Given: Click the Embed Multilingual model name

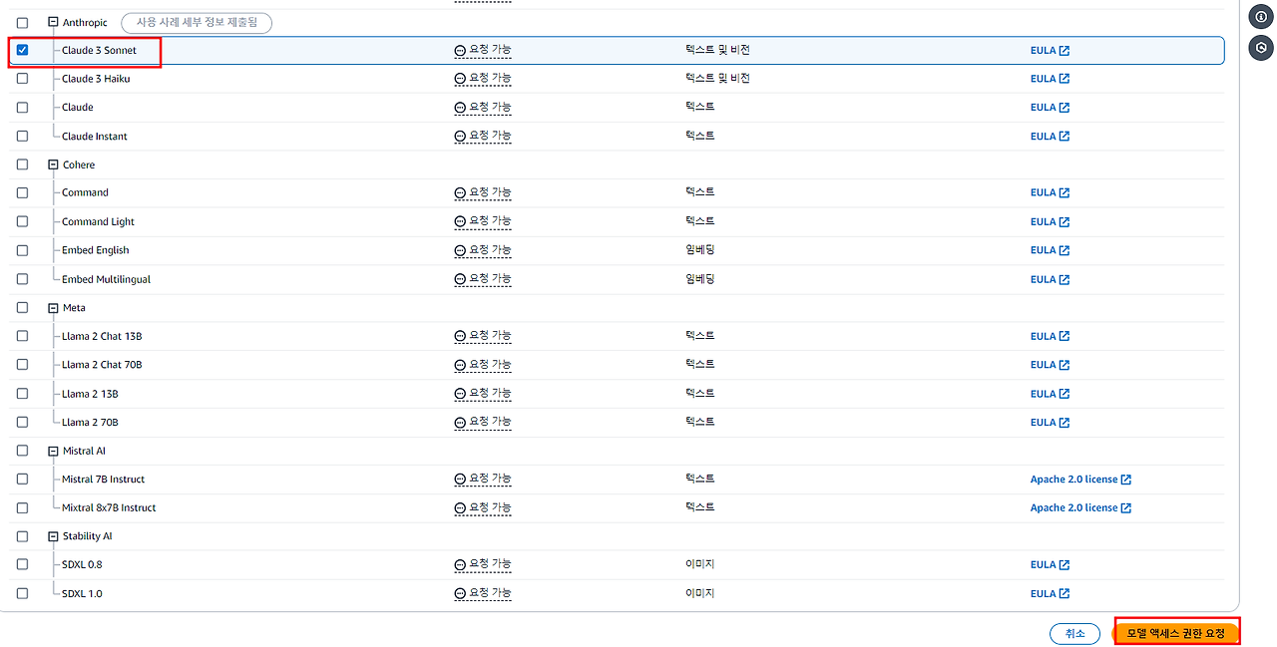Looking at the screenshot, I should pos(106,280).
